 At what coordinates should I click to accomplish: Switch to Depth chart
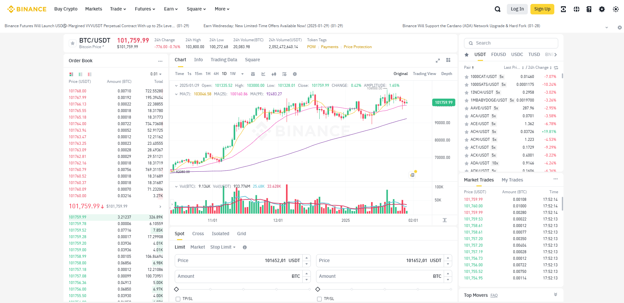pyautogui.click(x=447, y=74)
